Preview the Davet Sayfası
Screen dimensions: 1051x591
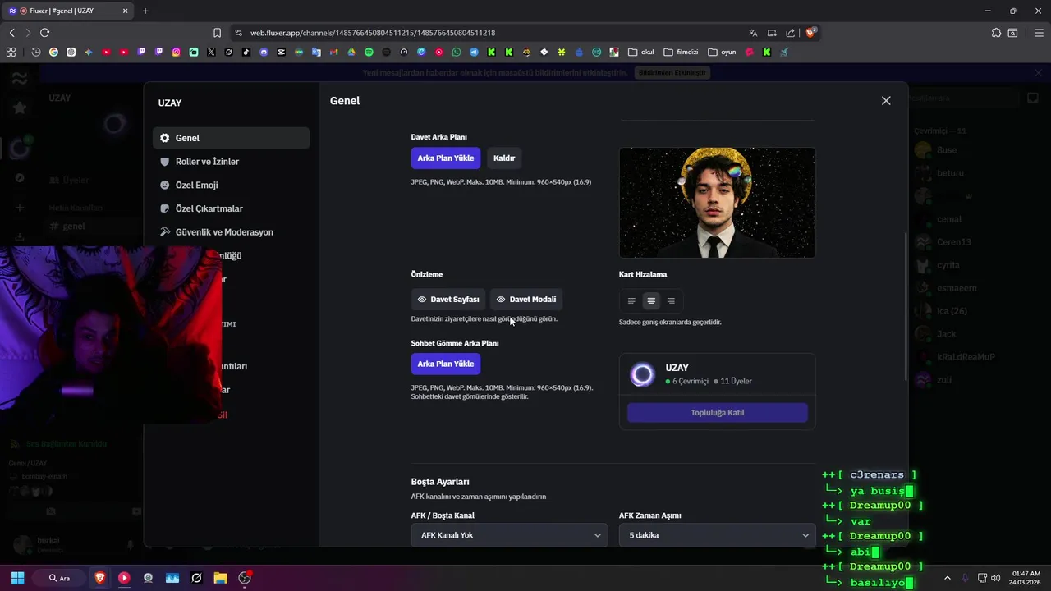tap(448, 300)
